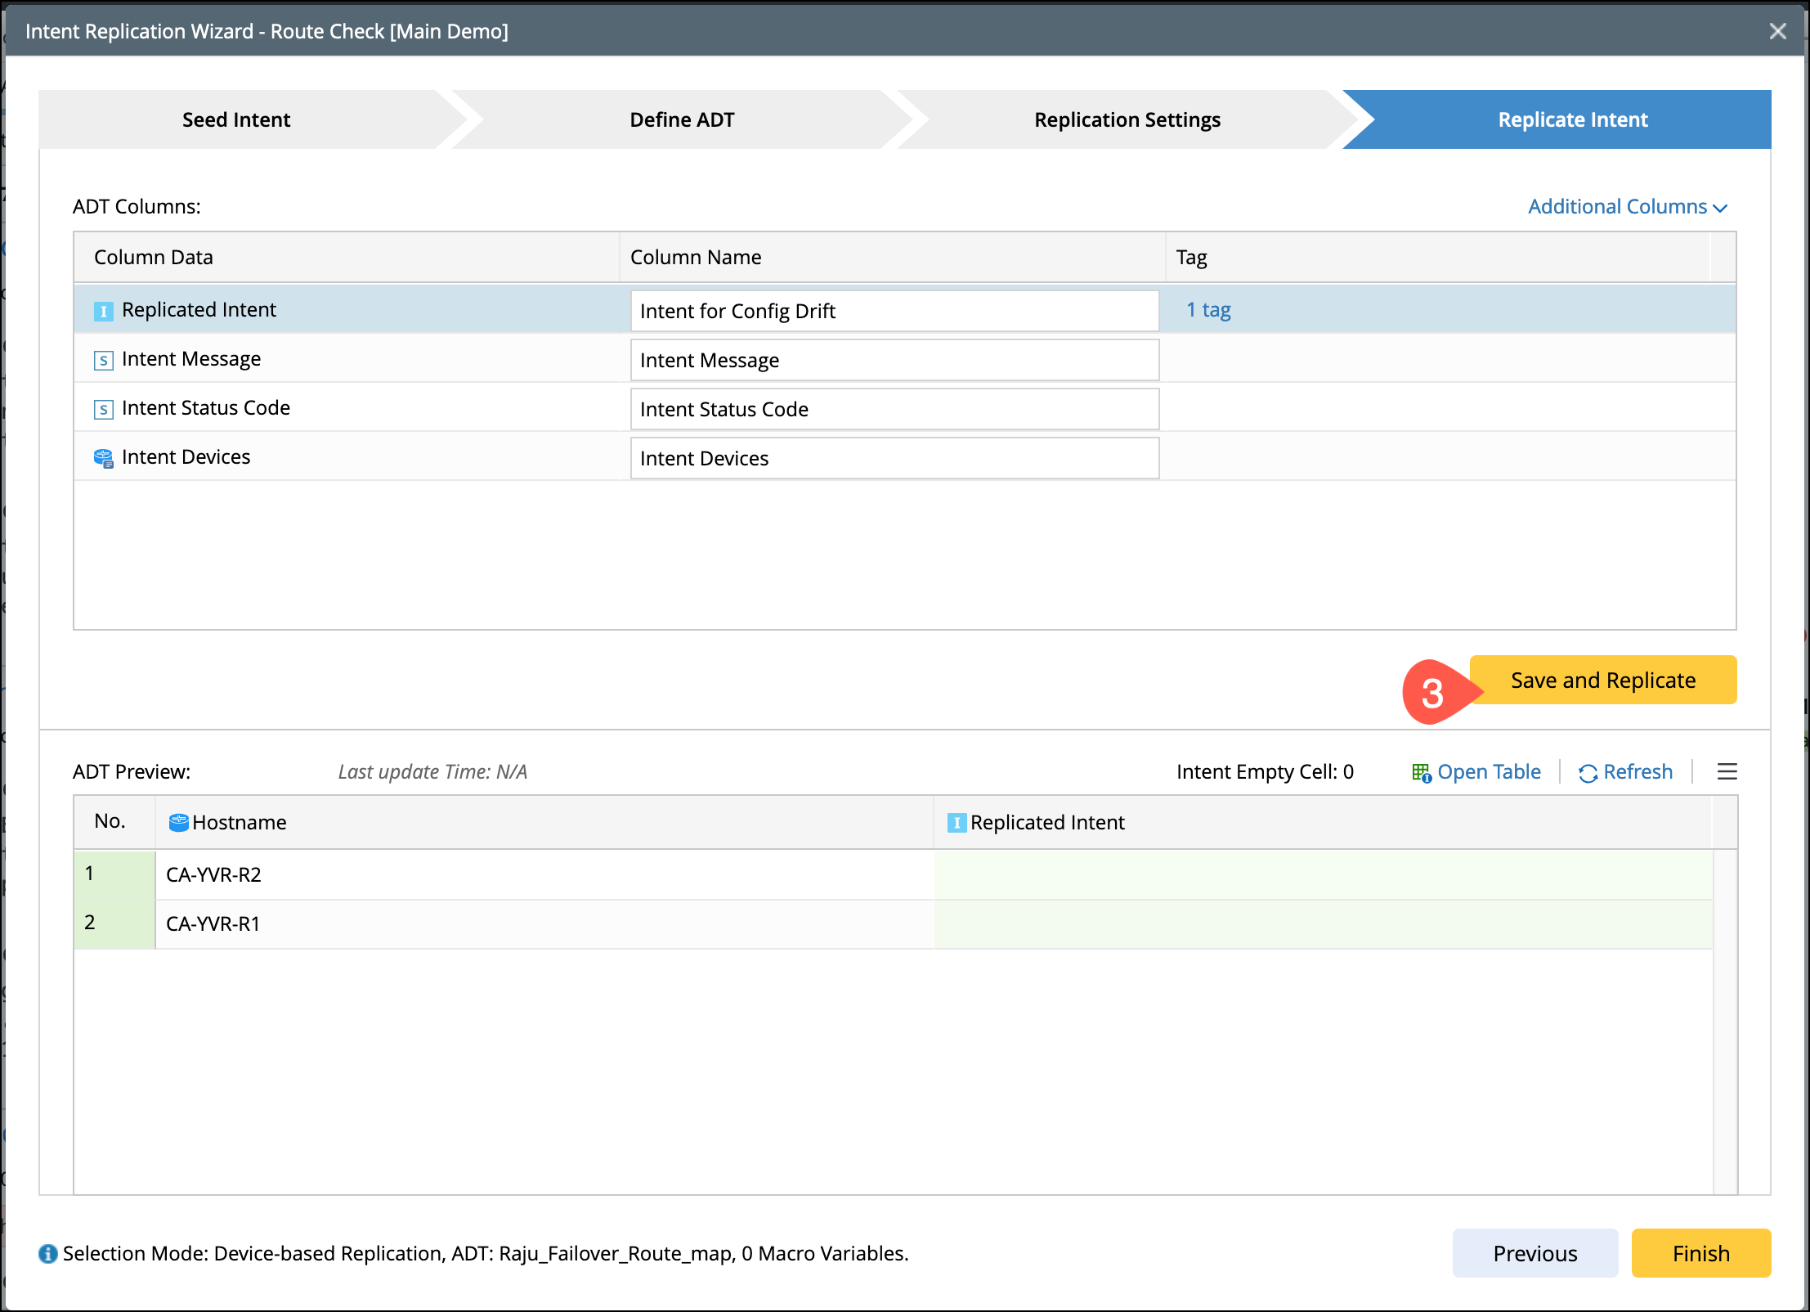Go back with the Previous button
The height and width of the screenshot is (1312, 1810).
(x=1534, y=1253)
